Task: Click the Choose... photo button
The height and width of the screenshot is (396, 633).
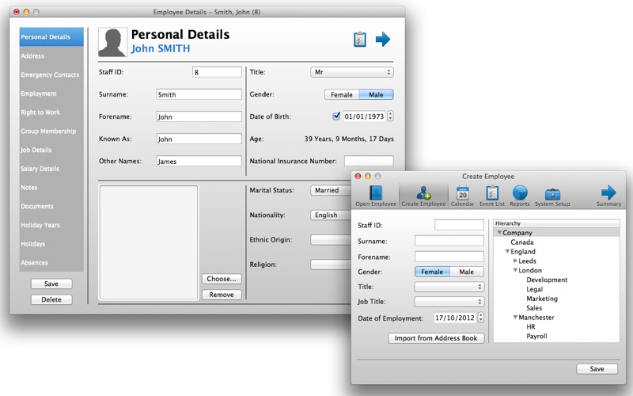Action: [222, 279]
